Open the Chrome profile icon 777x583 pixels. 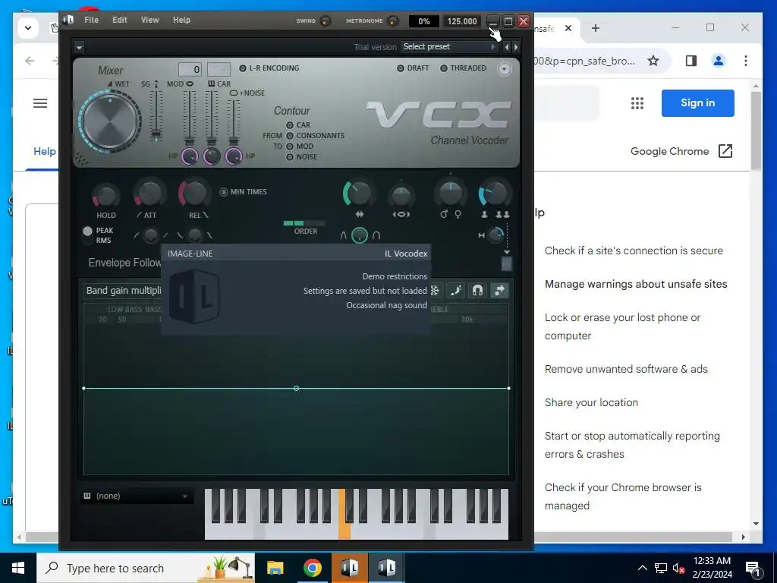click(x=718, y=61)
